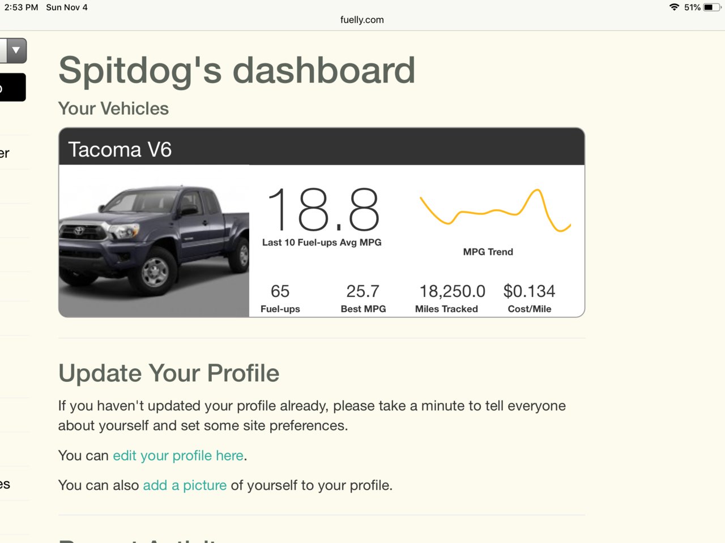Select the 18.8 average MPG figure
The image size is (725, 543).
click(322, 210)
